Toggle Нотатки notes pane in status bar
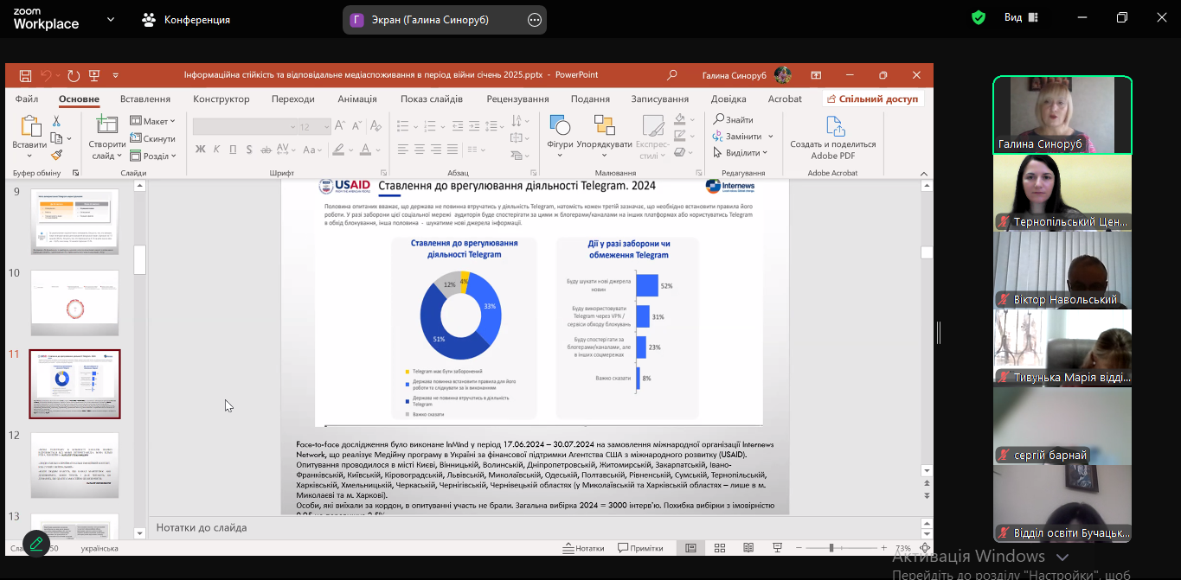This screenshot has height=580, width=1181. tap(583, 548)
